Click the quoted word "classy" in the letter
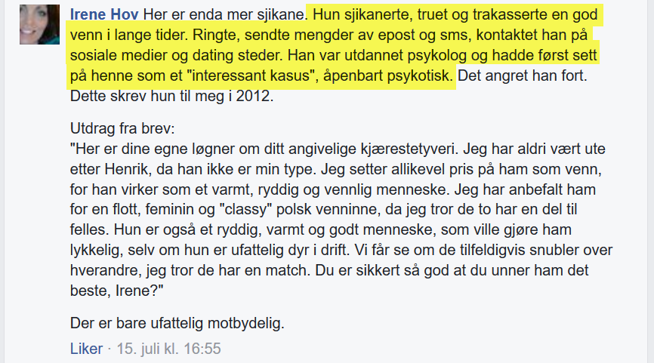The height and width of the screenshot is (363, 654). coord(245,210)
